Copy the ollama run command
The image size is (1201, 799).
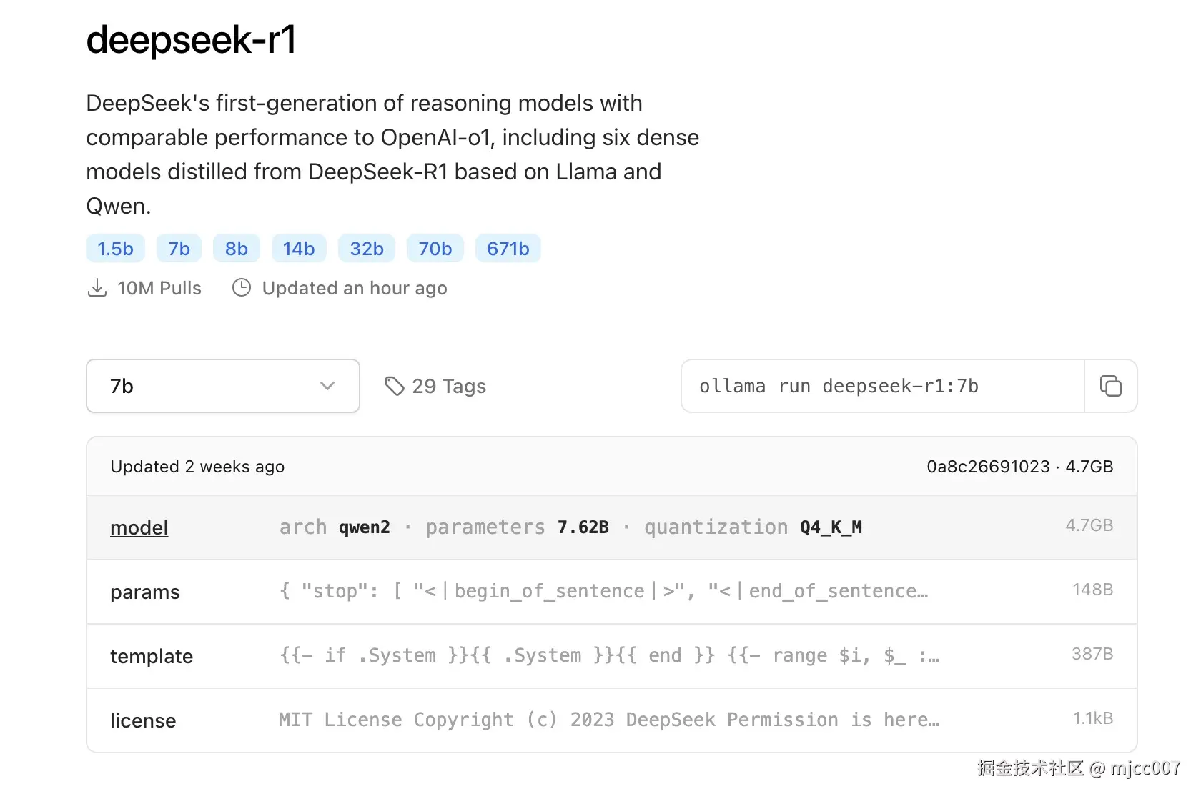(1110, 386)
